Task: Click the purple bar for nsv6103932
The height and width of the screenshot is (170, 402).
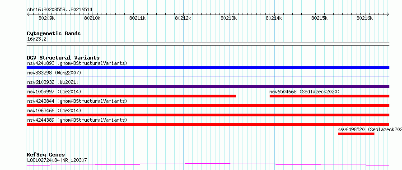Action: (x=208, y=87)
